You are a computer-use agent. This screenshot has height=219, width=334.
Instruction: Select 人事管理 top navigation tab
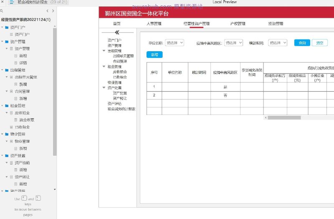154,24
